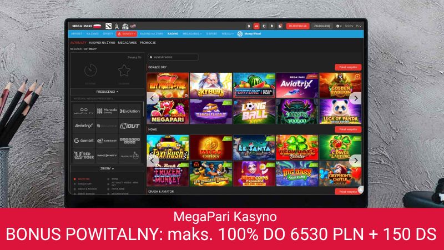Select the Crash & Aviator collection radio
The image size is (444, 250).
tap(75, 189)
